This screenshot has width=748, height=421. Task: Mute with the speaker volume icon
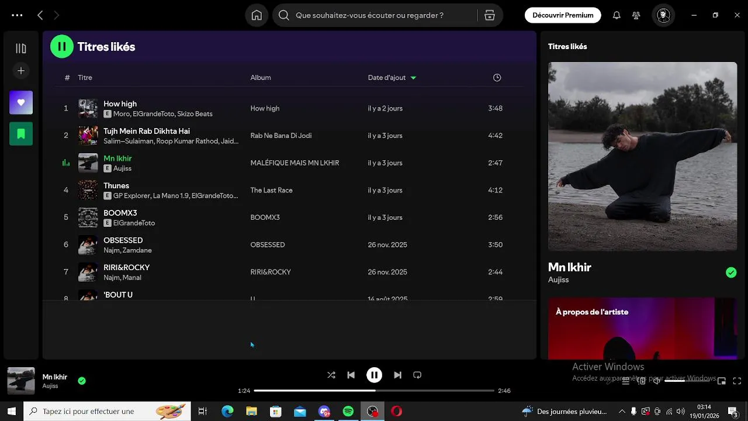(657, 381)
